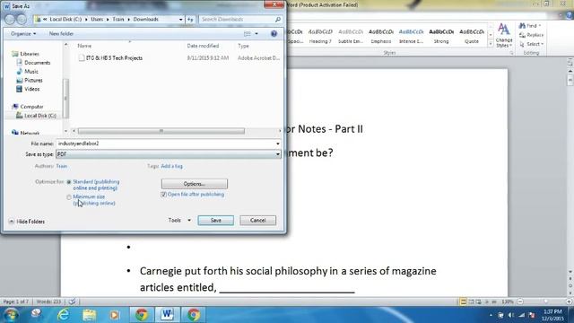Click the Words count in status bar

[48, 301]
